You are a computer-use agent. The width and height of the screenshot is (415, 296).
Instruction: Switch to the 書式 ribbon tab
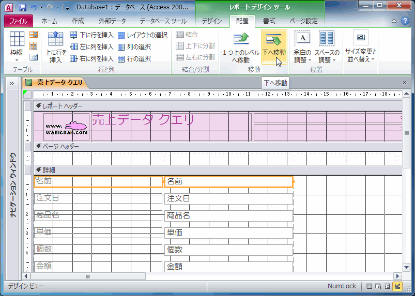click(x=269, y=21)
